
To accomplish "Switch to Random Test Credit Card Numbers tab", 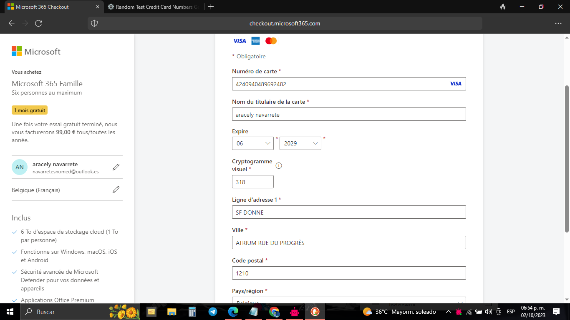I will pyautogui.click(x=153, y=7).
